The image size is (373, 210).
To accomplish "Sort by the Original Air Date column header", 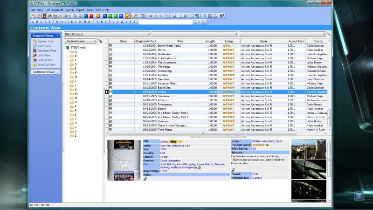I will [x=145, y=41].
